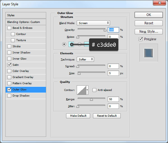Image resolution: width=168 pixels, height=143 pixels.
Task: Select the Bevel & Emboss entry label
Action: [22, 28]
